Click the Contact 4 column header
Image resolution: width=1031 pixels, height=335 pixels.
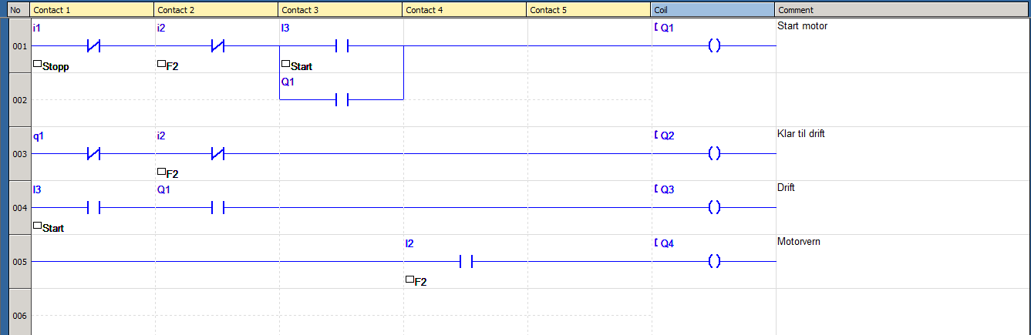click(465, 10)
